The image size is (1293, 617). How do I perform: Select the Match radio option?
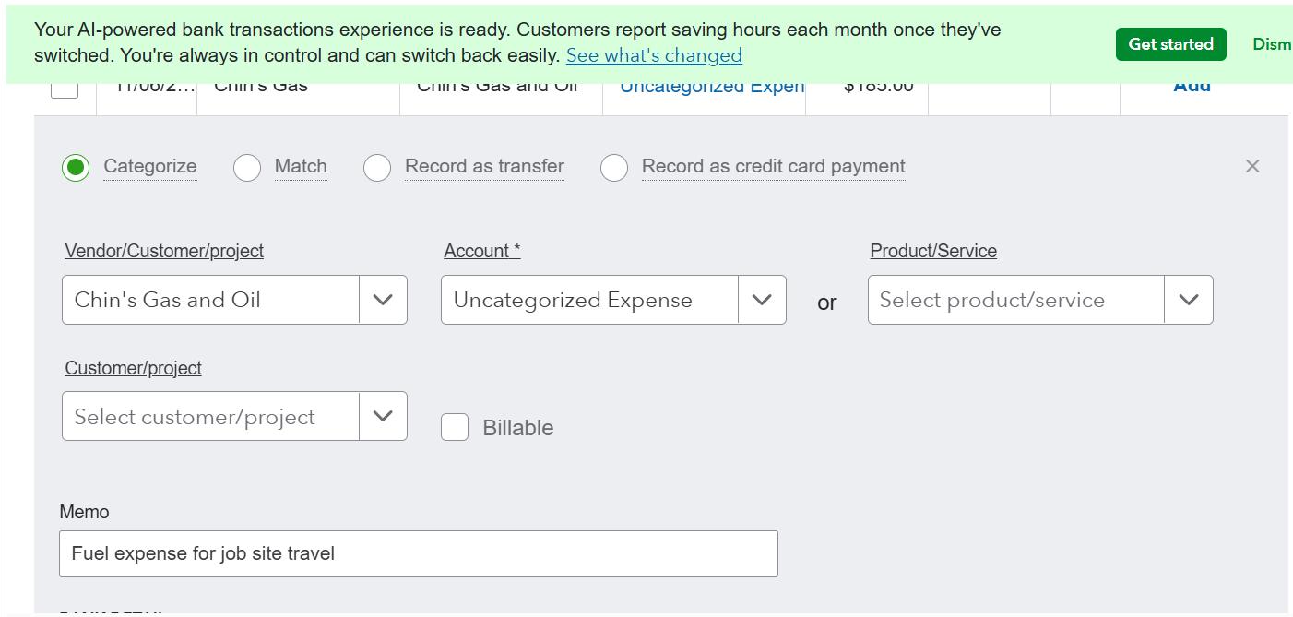pos(247,167)
